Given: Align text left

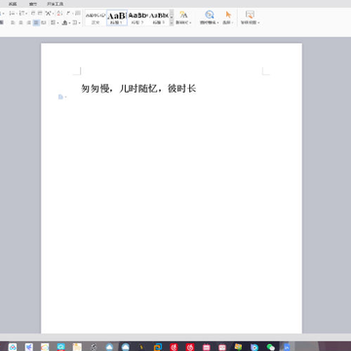Looking at the screenshot, I should click(x=13, y=22).
